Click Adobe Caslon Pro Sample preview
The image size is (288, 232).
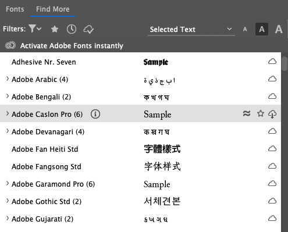157,115
